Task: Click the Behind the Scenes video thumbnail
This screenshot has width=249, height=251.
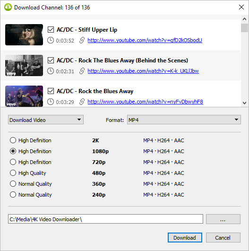Action: coord(24,66)
